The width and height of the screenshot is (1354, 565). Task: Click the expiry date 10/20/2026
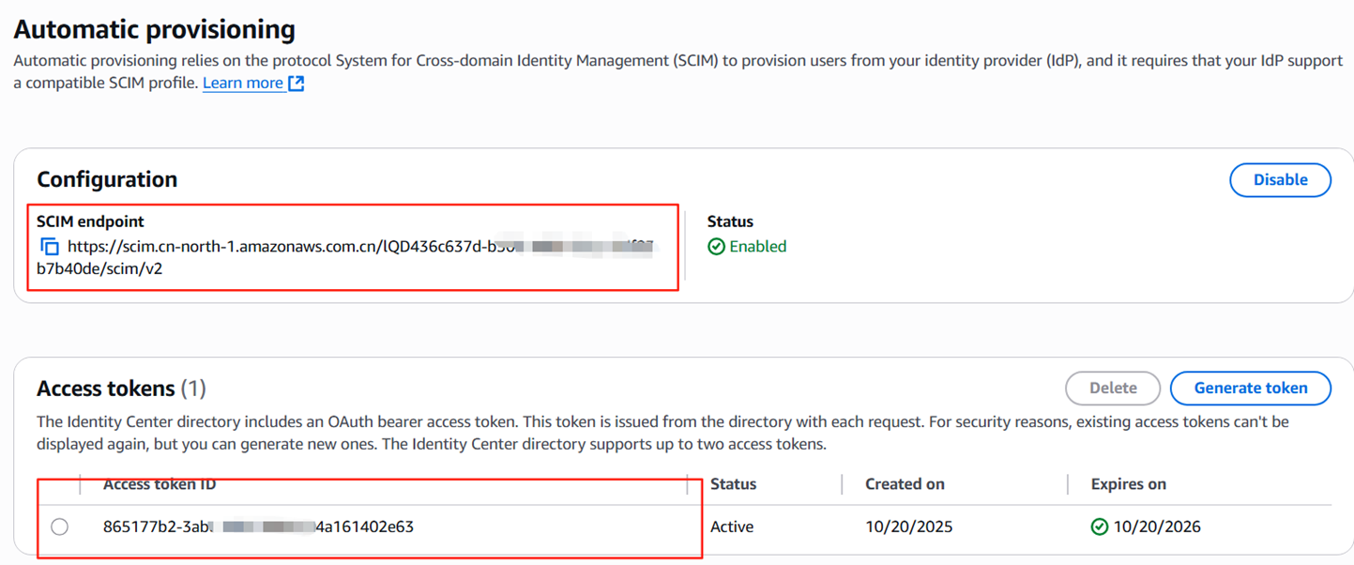pos(1156,527)
